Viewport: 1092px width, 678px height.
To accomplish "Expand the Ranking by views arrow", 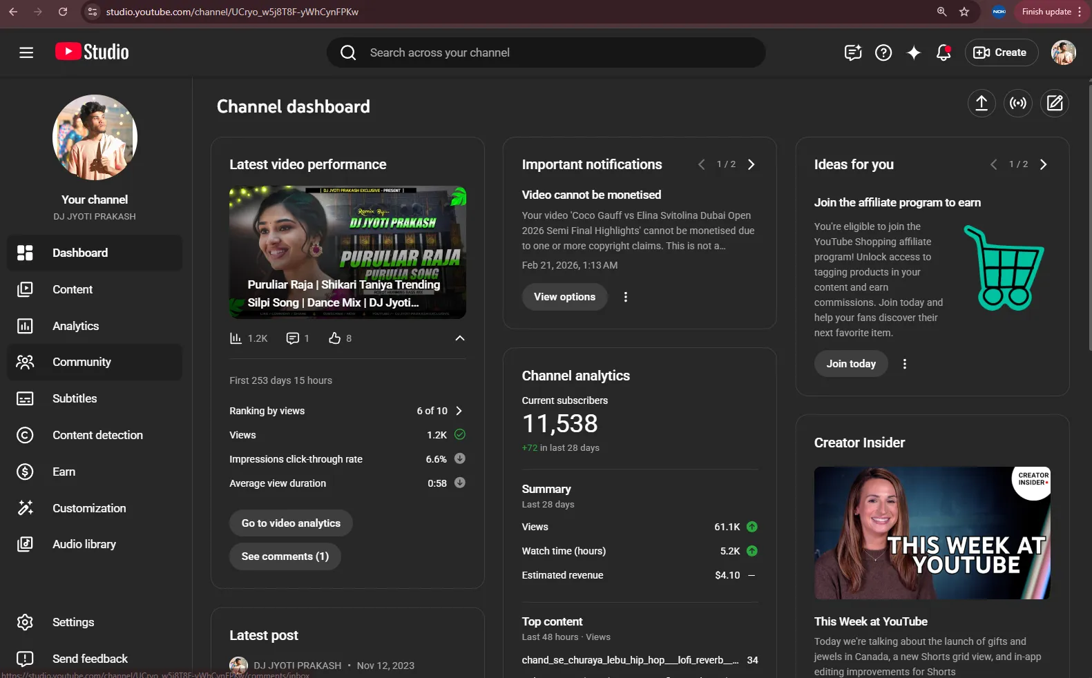I will [459, 411].
